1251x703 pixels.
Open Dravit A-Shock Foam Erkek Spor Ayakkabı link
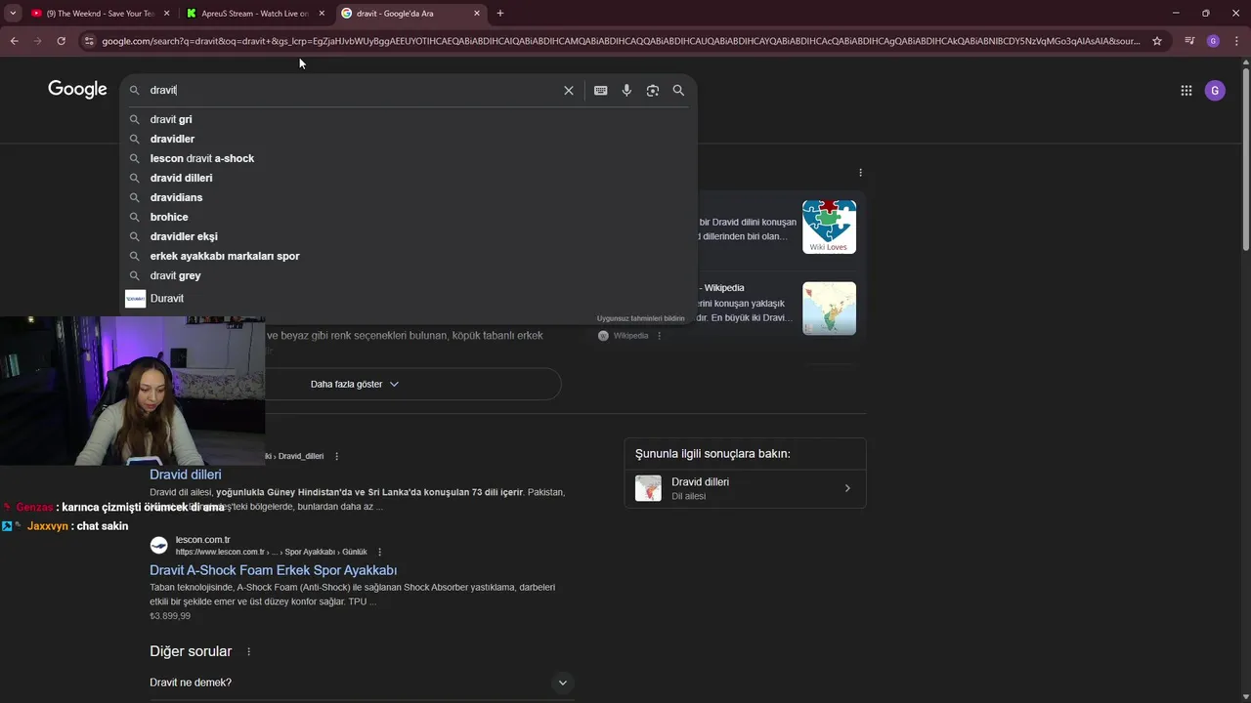click(x=273, y=570)
